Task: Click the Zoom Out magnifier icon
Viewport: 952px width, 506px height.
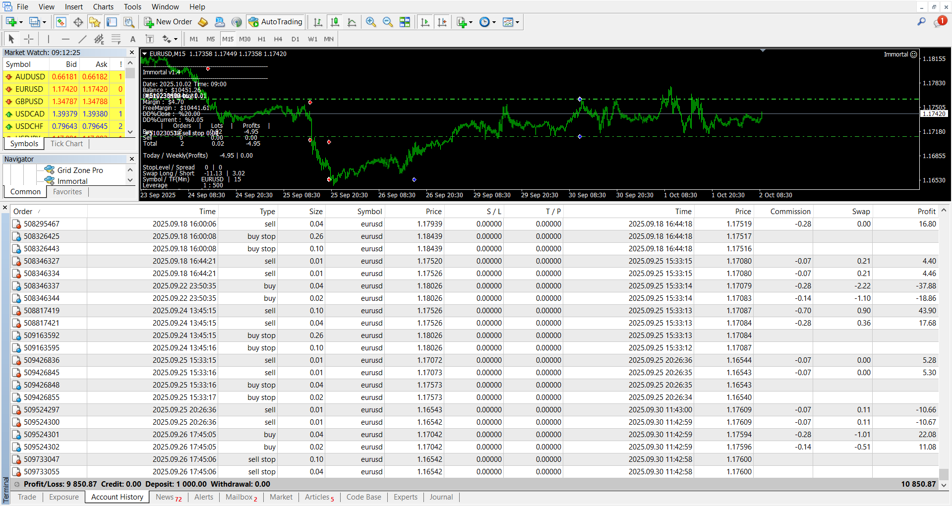Action: pyautogui.click(x=387, y=22)
